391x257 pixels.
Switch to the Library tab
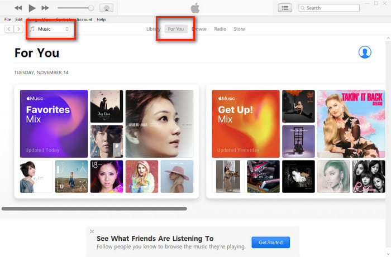coord(153,29)
